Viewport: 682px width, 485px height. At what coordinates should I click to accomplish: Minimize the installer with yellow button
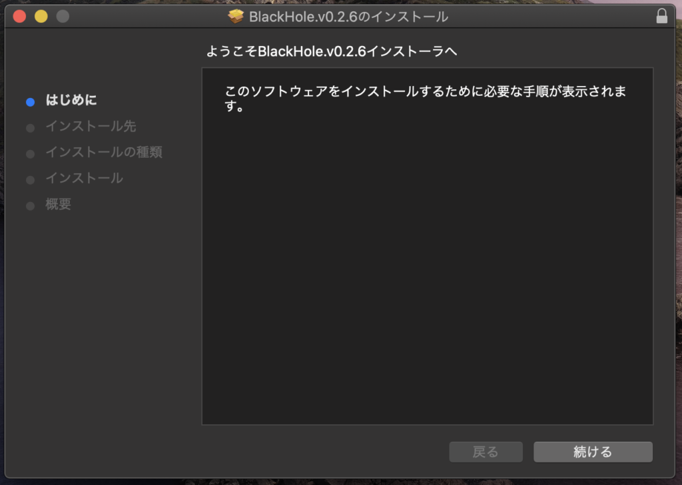[41, 17]
